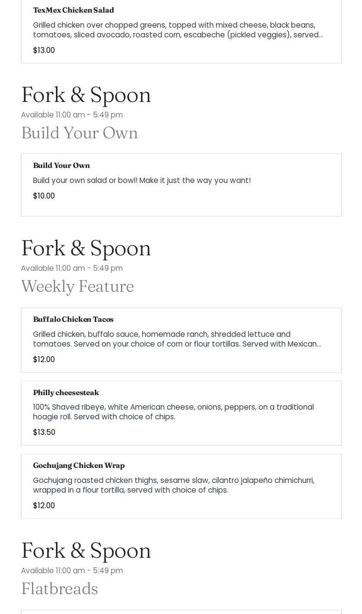Viewport: 362px width, 614px height.
Task: Click the $12.00 Gochujang Chicken Wrap price
Action: (x=44, y=506)
